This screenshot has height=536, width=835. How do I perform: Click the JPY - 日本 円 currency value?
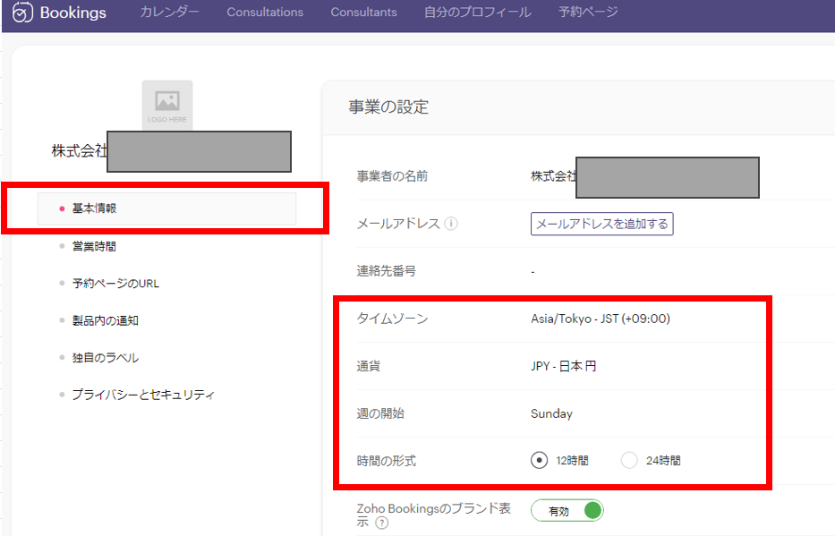(x=564, y=366)
